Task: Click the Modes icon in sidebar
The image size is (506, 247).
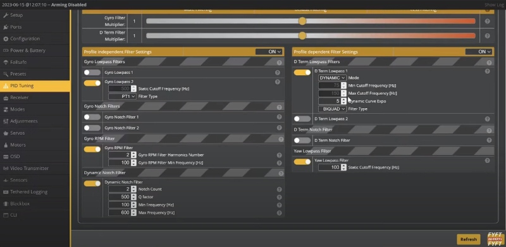Action: coord(6,109)
